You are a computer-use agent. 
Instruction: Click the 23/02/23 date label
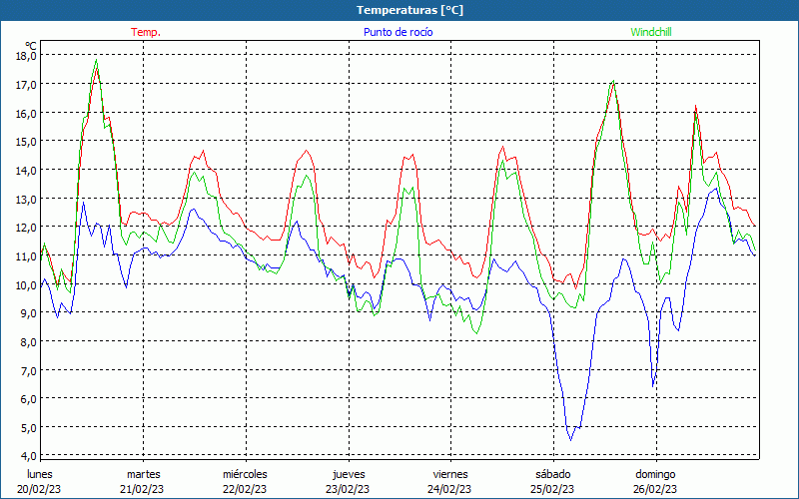[348, 489]
